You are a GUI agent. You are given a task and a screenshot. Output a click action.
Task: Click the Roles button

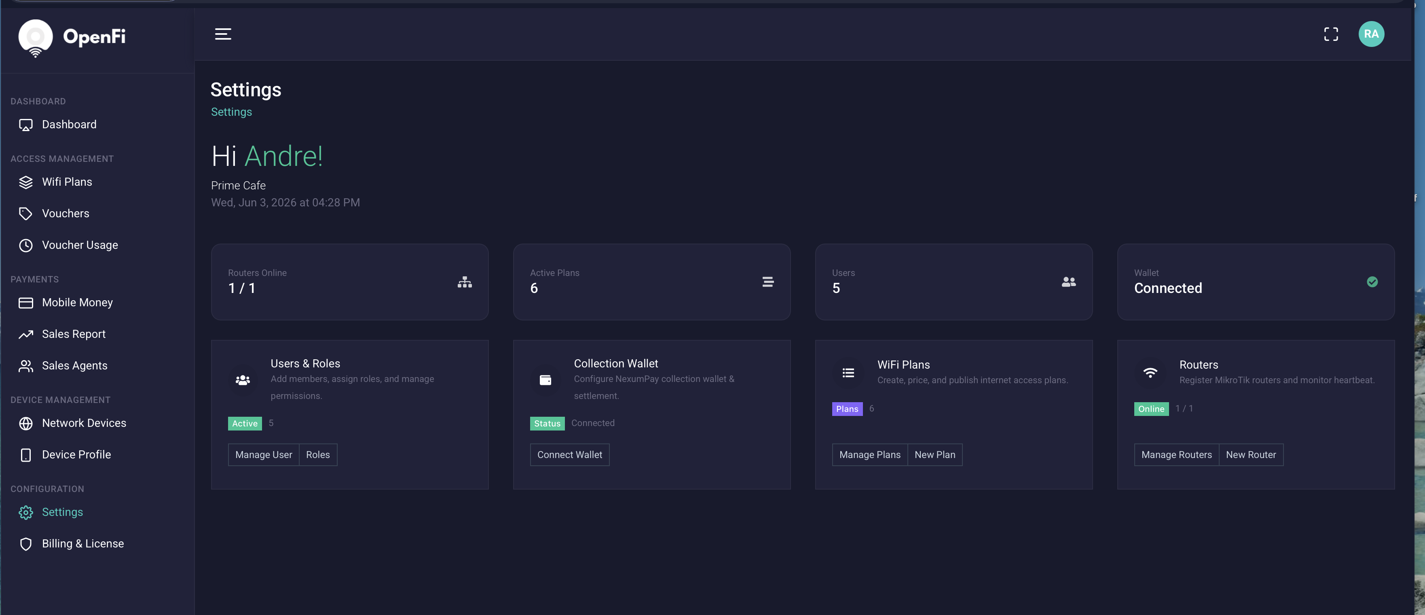(x=317, y=454)
